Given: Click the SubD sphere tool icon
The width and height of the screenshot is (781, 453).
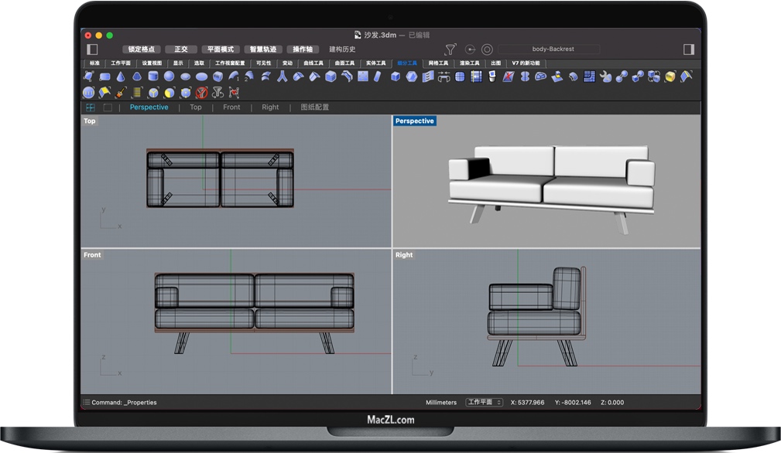Looking at the screenshot, I should pos(169,77).
